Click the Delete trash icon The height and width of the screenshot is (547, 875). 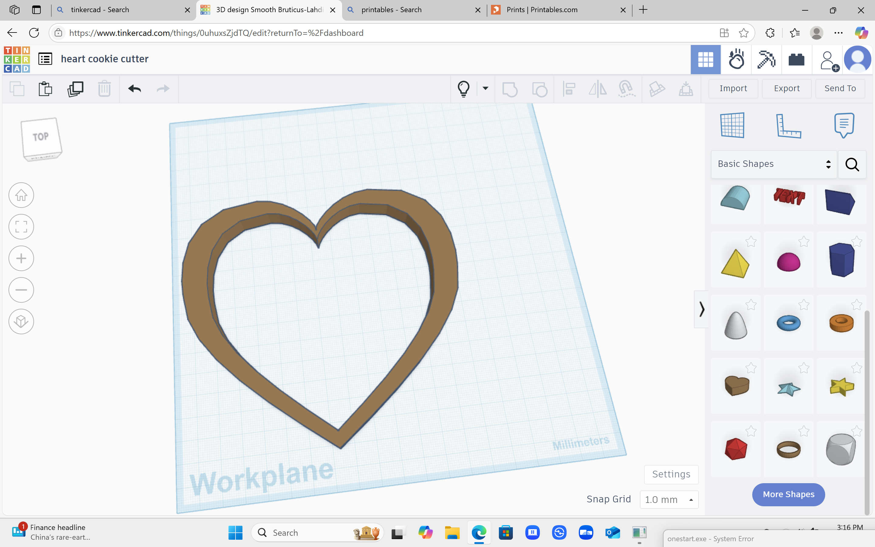(104, 89)
